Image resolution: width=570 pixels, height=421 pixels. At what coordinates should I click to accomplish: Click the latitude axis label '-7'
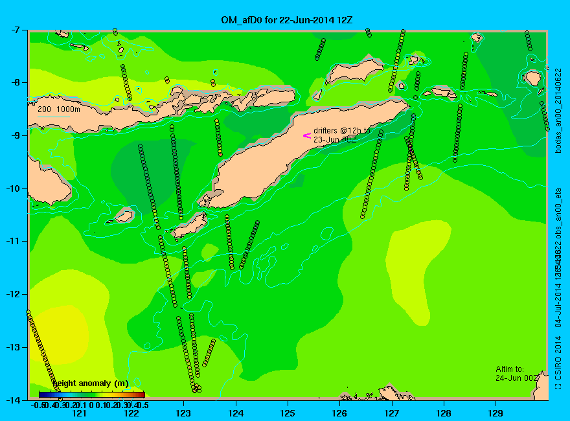click(x=16, y=30)
